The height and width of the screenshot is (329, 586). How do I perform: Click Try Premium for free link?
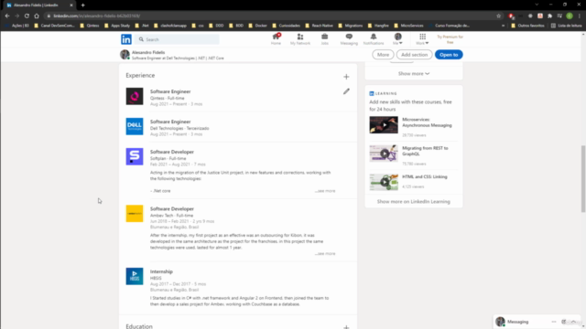pos(450,39)
